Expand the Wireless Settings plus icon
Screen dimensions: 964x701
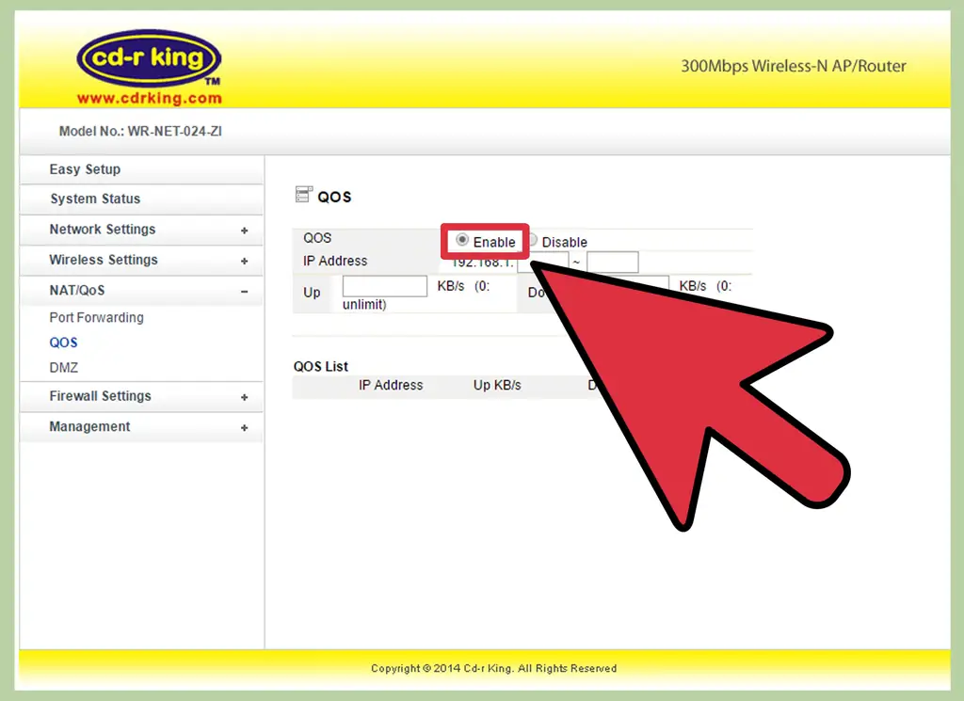[x=244, y=261]
